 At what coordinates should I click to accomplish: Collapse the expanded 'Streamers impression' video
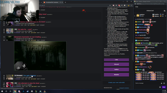15,39
